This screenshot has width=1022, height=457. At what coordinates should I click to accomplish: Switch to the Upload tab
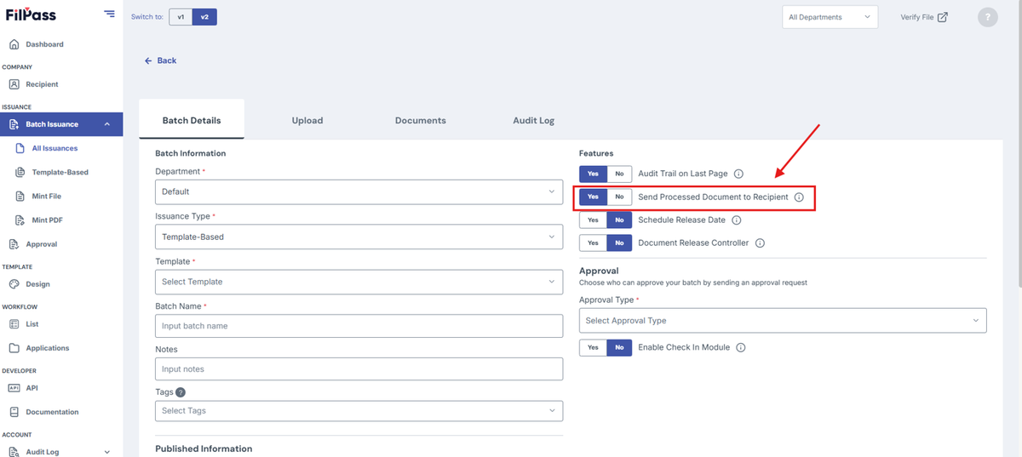[307, 121]
